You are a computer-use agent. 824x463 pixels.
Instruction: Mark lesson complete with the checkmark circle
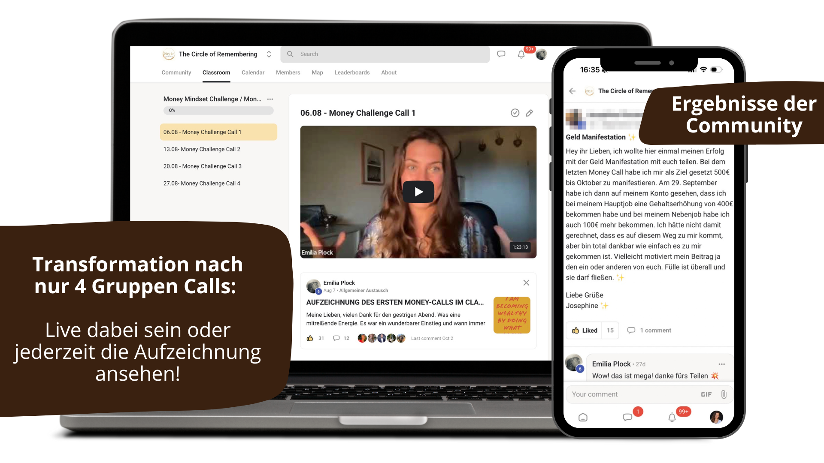(x=515, y=113)
